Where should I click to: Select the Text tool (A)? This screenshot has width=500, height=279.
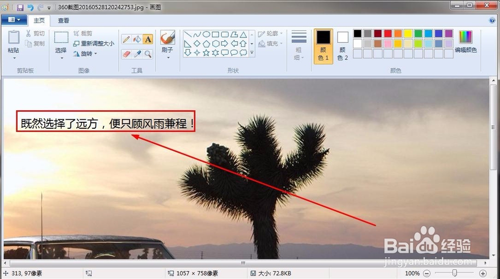pyautogui.click(x=148, y=39)
